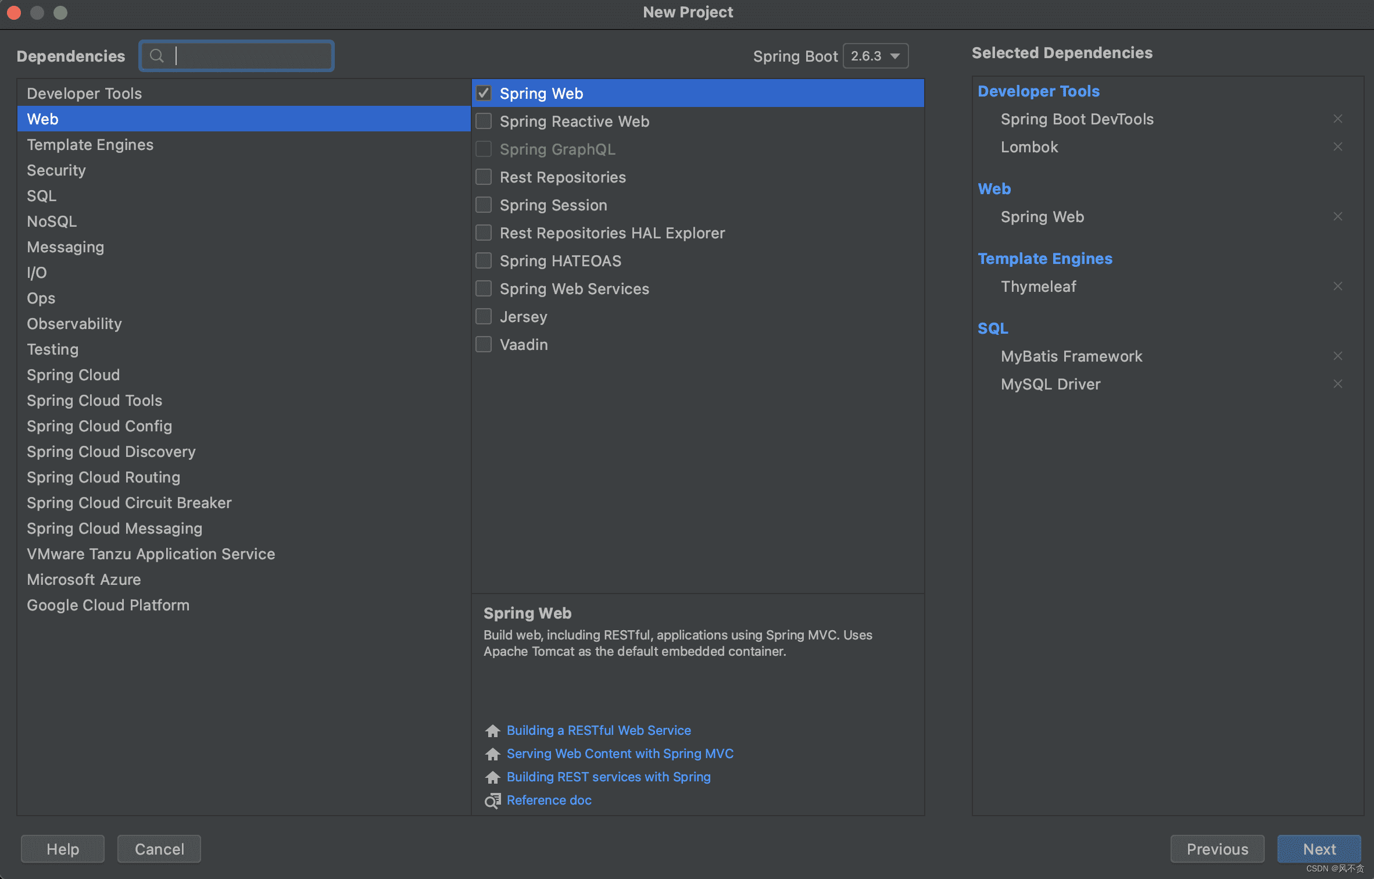Select the Template Engines category

pos(90,145)
